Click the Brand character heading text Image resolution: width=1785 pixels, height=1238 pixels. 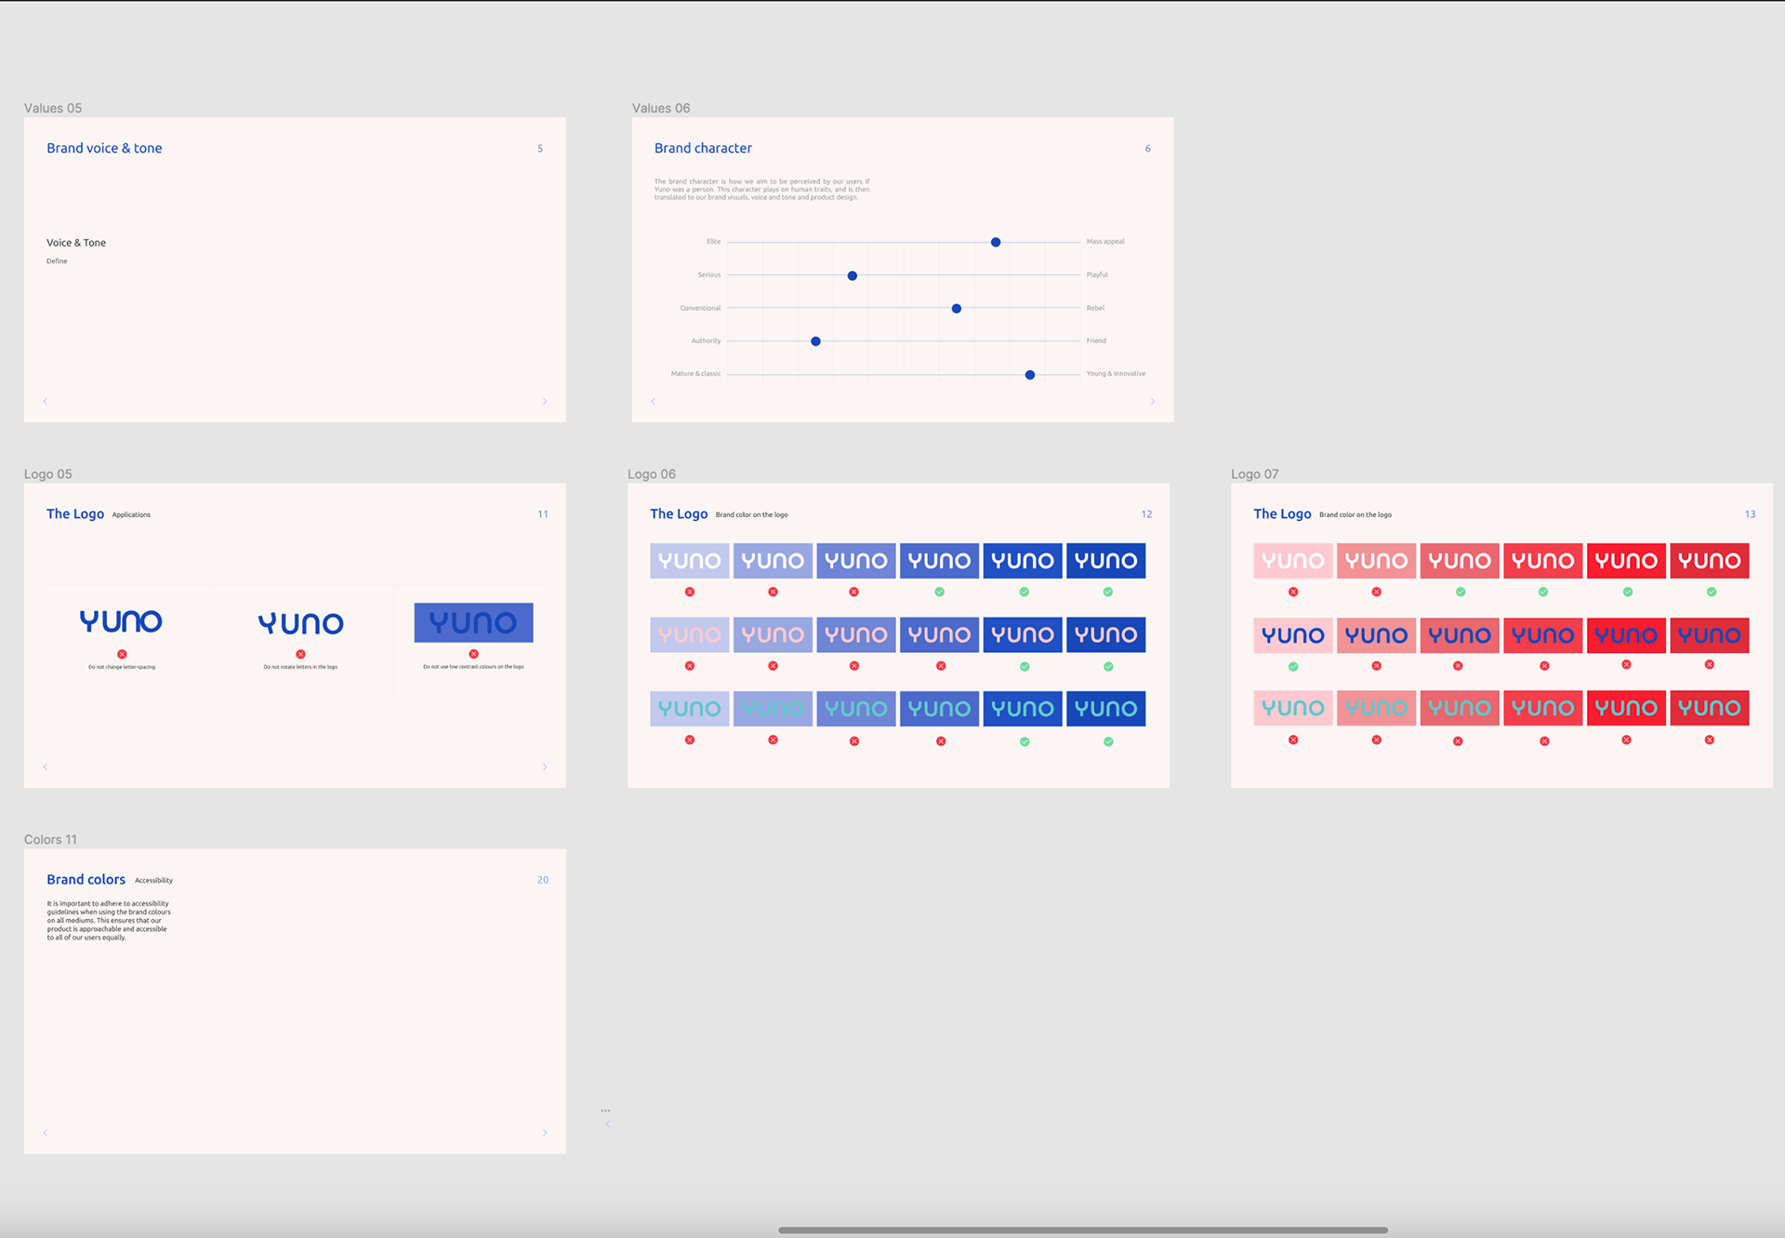coord(703,148)
